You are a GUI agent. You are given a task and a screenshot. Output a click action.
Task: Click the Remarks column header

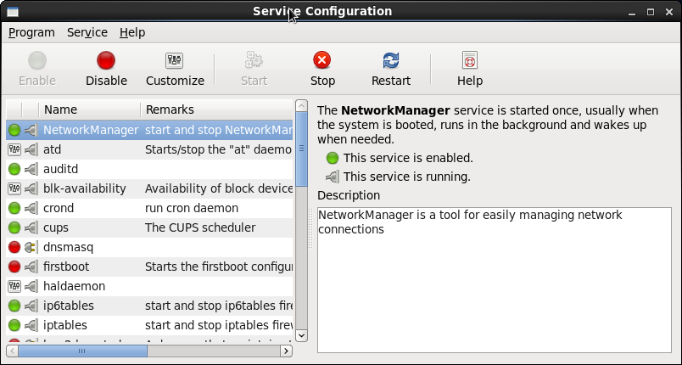tap(217, 109)
